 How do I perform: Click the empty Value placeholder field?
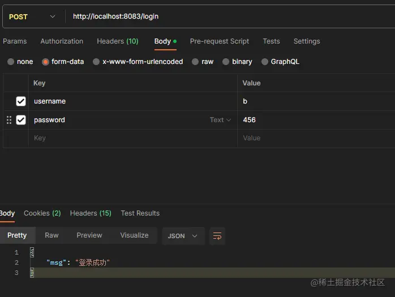pyautogui.click(x=316, y=138)
